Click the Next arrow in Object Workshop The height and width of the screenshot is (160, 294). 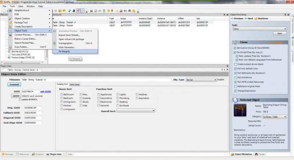tap(246, 18)
